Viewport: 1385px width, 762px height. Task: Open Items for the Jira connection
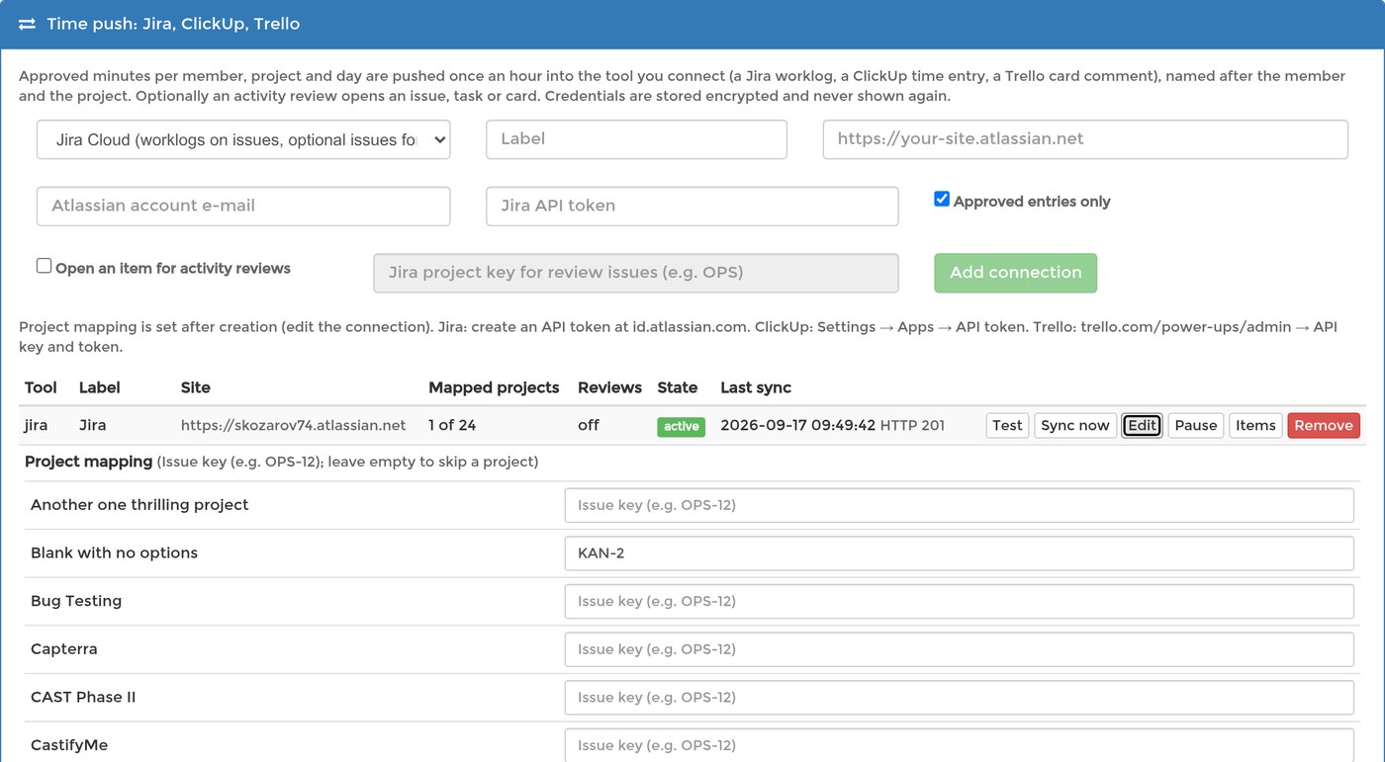click(x=1255, y=425)
